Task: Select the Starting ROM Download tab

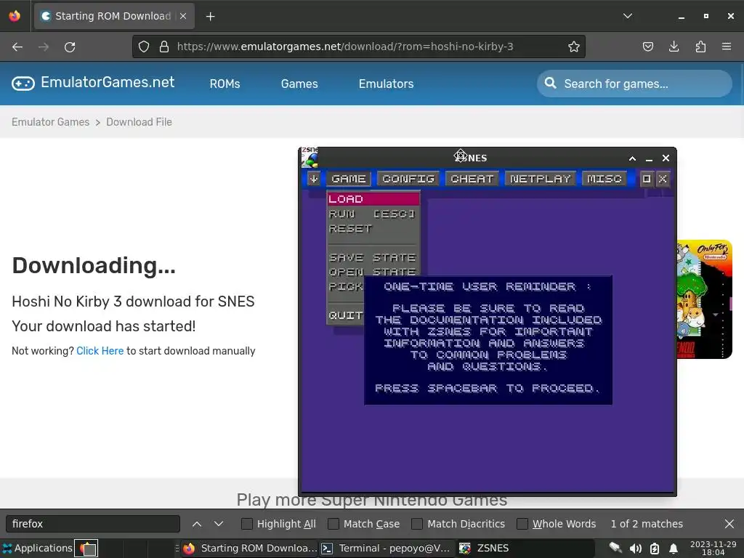Action: (114, 16)
